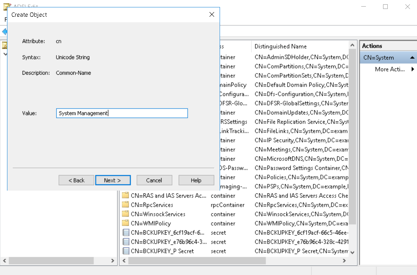Image resolution: width=417 pixels, height=275 pixels.
Task: Open Help for the Create Object dialog
Action: click(x=196, y=180)
